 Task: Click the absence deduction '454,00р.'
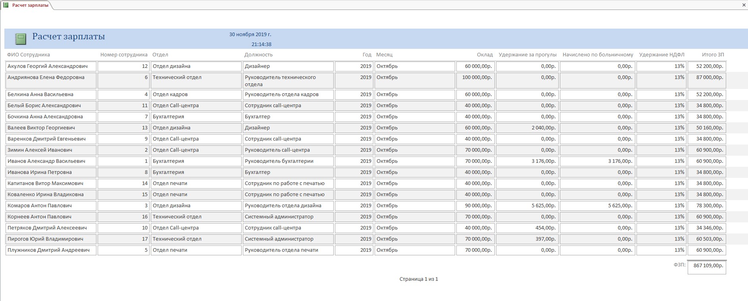[x=527, y=228]
